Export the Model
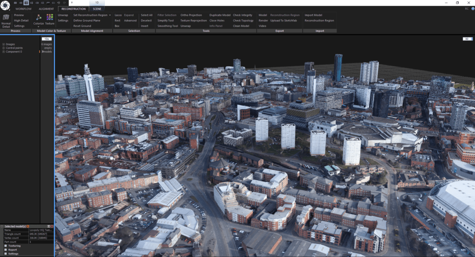475x257 pixels. pyautogui.click(x=263, y=15)
